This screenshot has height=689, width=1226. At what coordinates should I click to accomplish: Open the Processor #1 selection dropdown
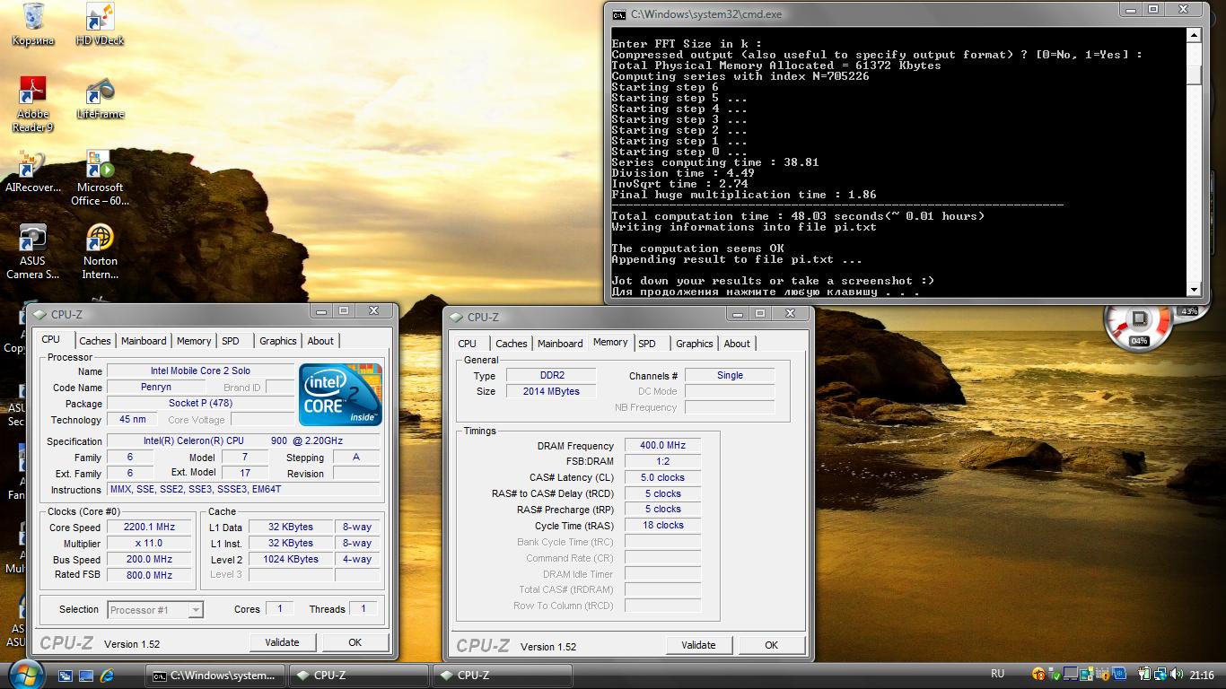click(x=154, y=610)
